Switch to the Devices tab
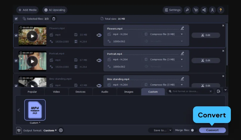Image resolution: width=241 pixels, height=140 pixels. pyautogui.click(x=80, y=92)
